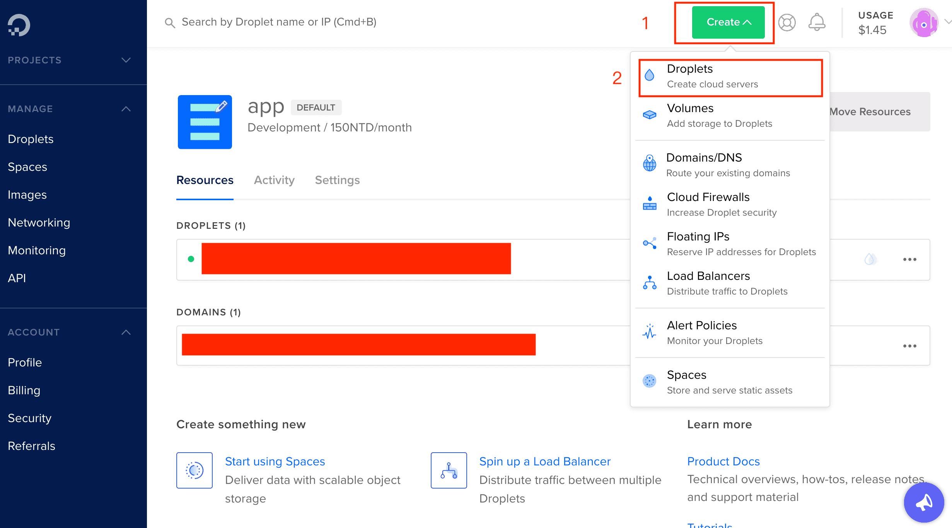952x528 pixels.
Task: Select Droplets in Create menu
Action: [730, 77]
